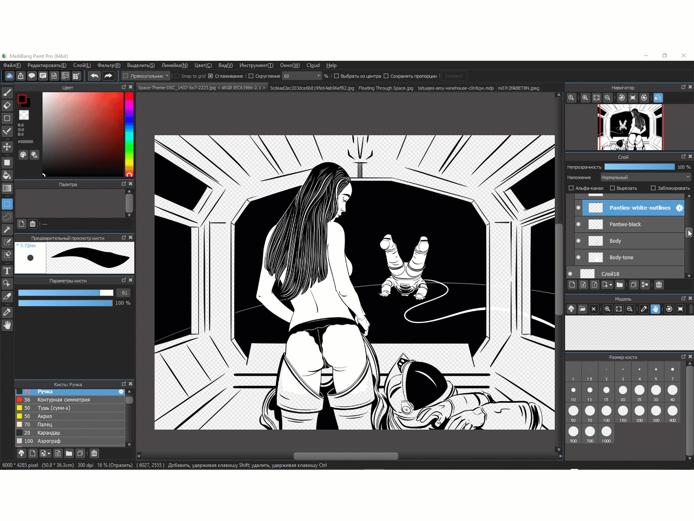Switch to tatuajes-amy-winehouse-c0ntiqw.mdp tab
The image size is (694, 521).
(455, 88)
